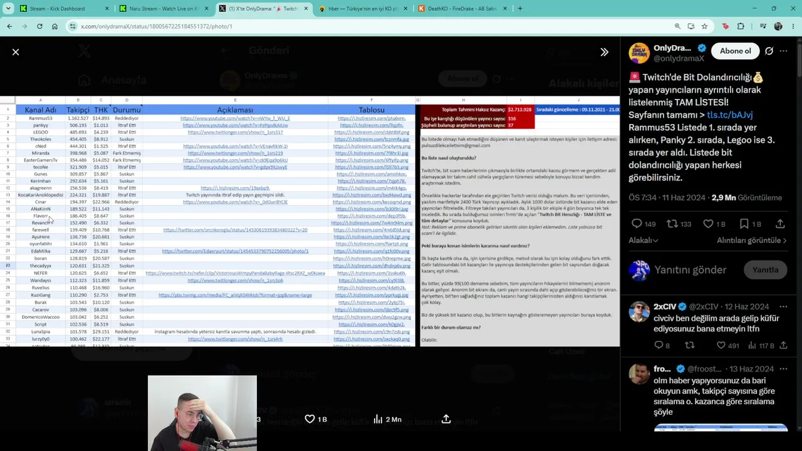The image size is (802, 451).
Task: Open the 2xCIV username link
Action: pyautogui.click(x=665, y=306)
